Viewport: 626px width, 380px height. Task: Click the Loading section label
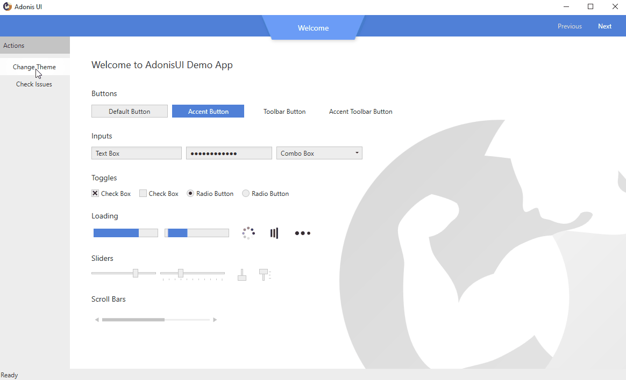(x=104, y=216)
